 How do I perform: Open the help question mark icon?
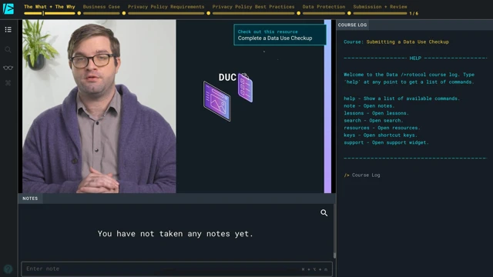coord(8,269)
